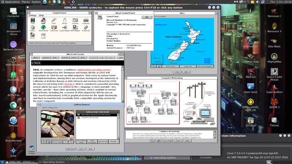This screenshot has height=164, width=292.
Task: Open the System menu in top panel
Action: point(36,2)
